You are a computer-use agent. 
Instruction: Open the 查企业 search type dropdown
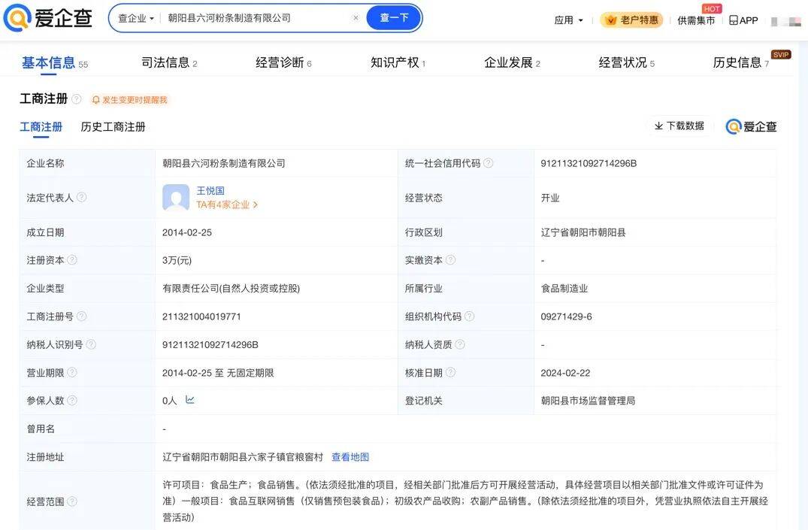pos(135,17)
